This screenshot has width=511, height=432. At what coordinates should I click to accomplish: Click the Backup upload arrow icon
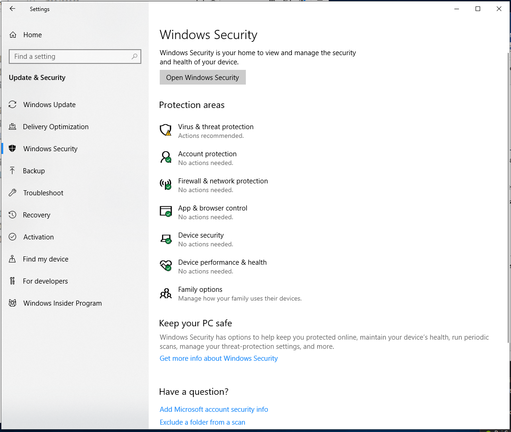(x=12, y=171)
